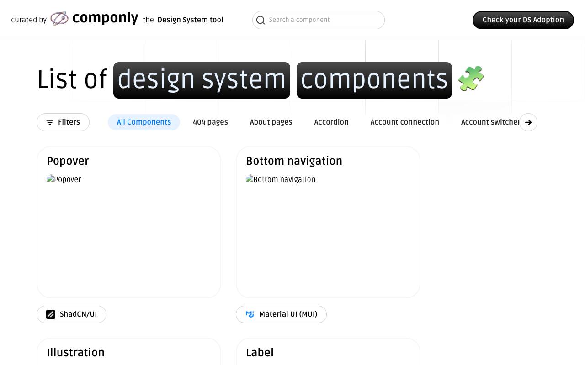Click the green puzzle piece emoji
Image resolution: width=585 pixels, height=365 pixels.
tap(471, 78)
